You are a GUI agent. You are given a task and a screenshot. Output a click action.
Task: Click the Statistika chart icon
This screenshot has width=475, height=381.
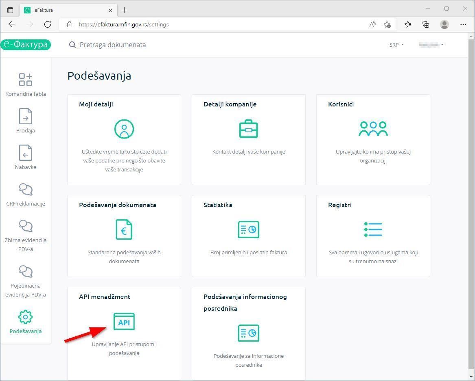(248, 229)
